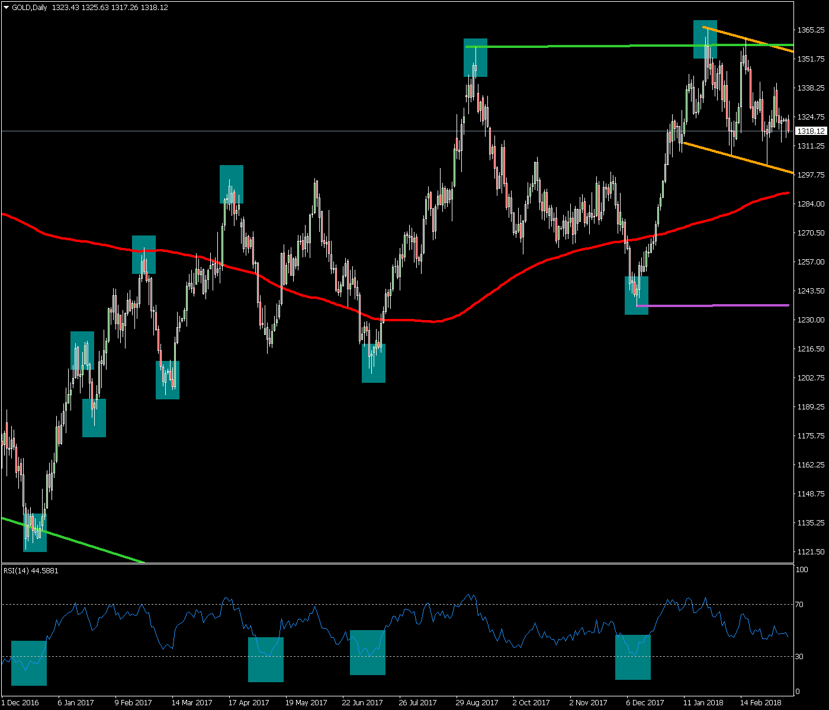Click the 1365.25 price axis label
This screenshot has width=829, height=710.
tap(811, 30)
